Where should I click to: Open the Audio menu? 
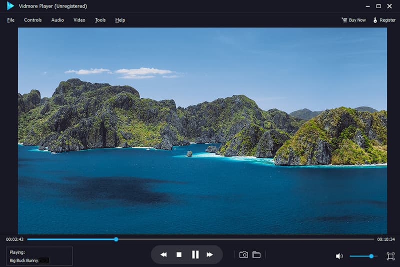point(57,20)
